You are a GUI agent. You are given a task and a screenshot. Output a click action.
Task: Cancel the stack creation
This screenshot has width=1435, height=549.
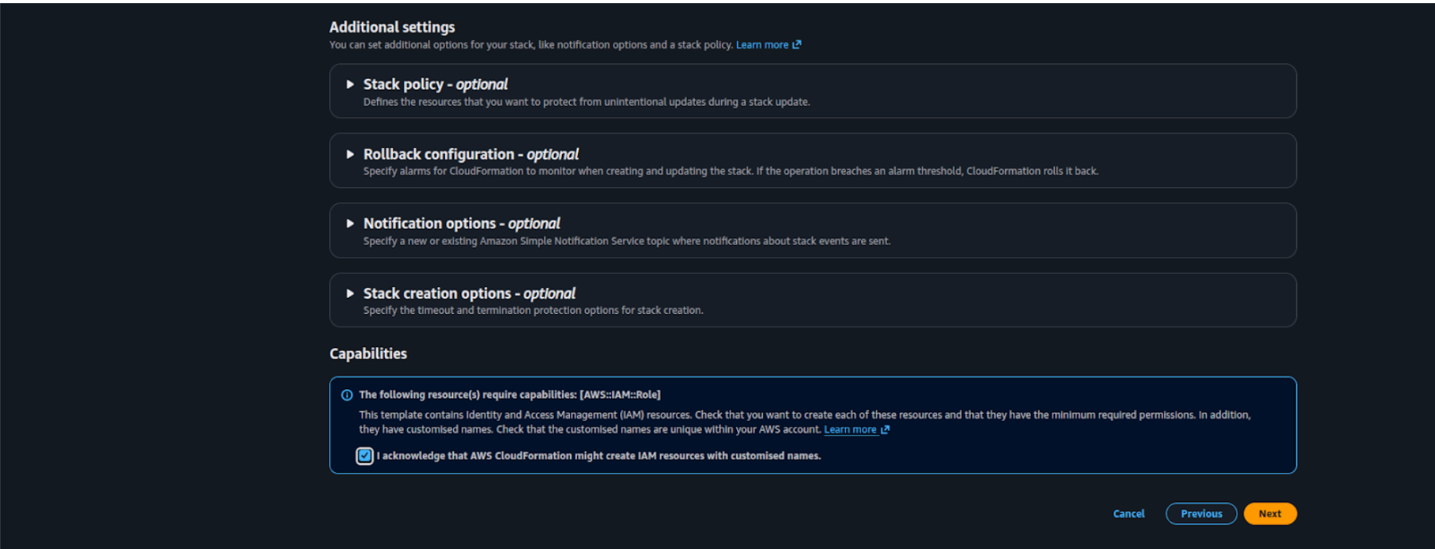(x=1128, y=513)
